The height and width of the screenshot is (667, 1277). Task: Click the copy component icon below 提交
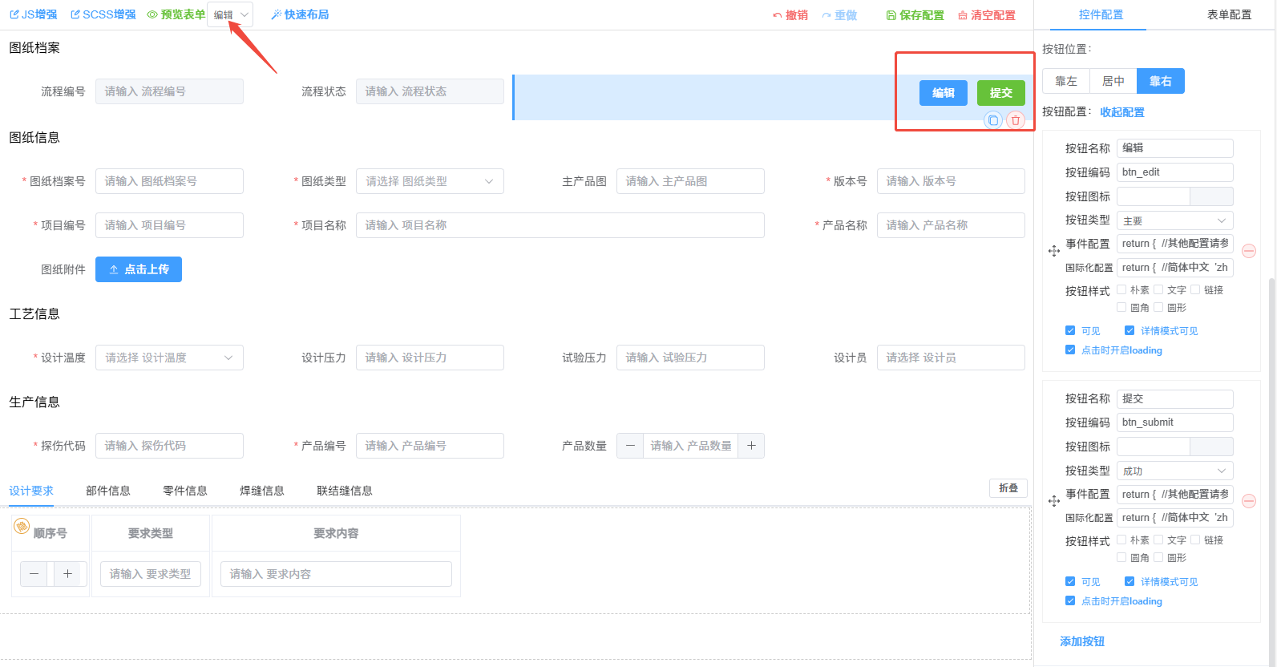pos(993,120)
